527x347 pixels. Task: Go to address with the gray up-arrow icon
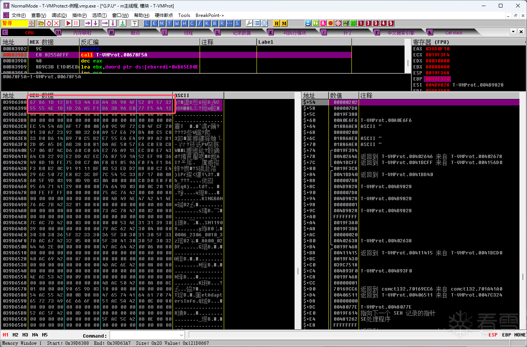click(x=134, y=23)
